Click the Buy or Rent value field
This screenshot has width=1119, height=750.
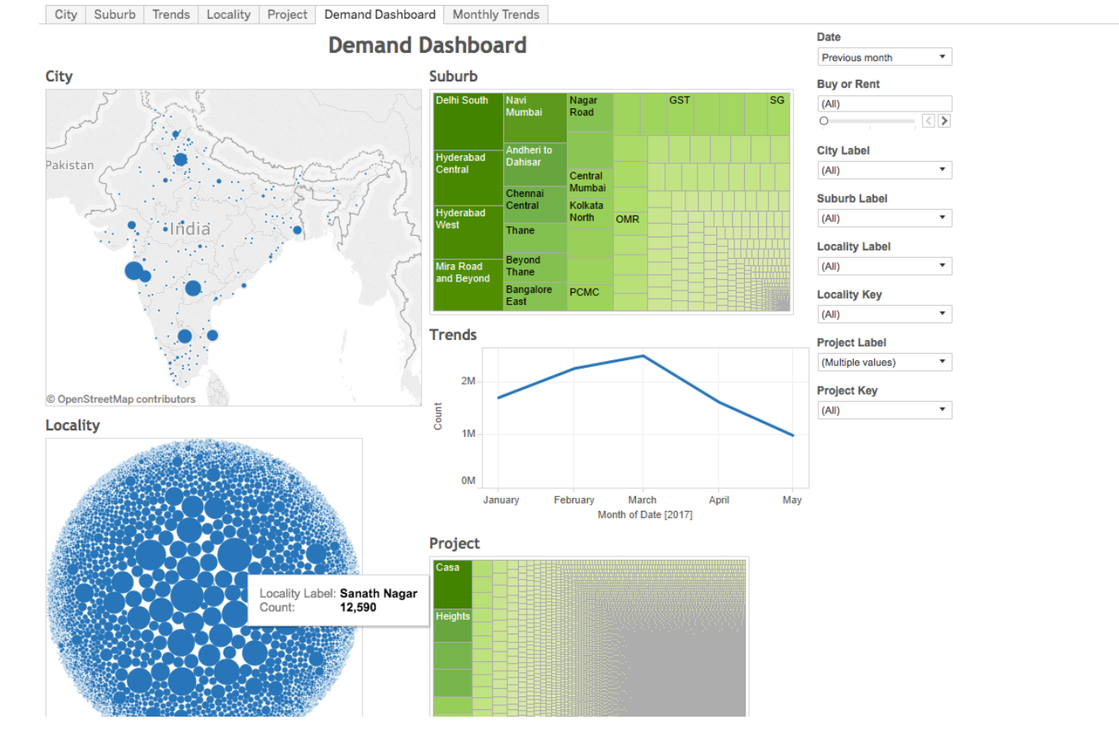[884, 103]
